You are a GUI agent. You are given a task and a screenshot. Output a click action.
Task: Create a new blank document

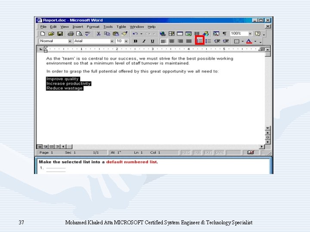pyautogui.click(x=43, y=34)
